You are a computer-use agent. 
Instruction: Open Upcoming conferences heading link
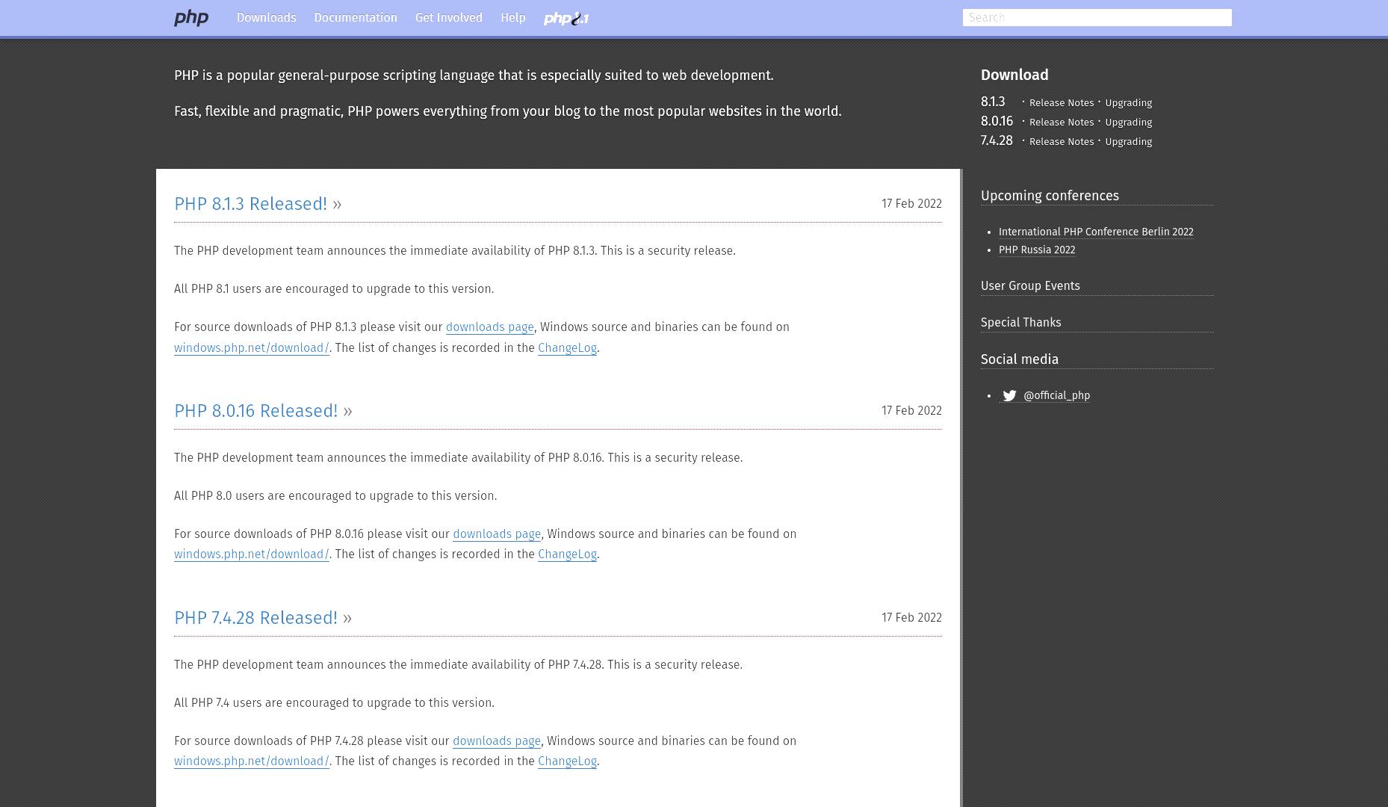1050,196
